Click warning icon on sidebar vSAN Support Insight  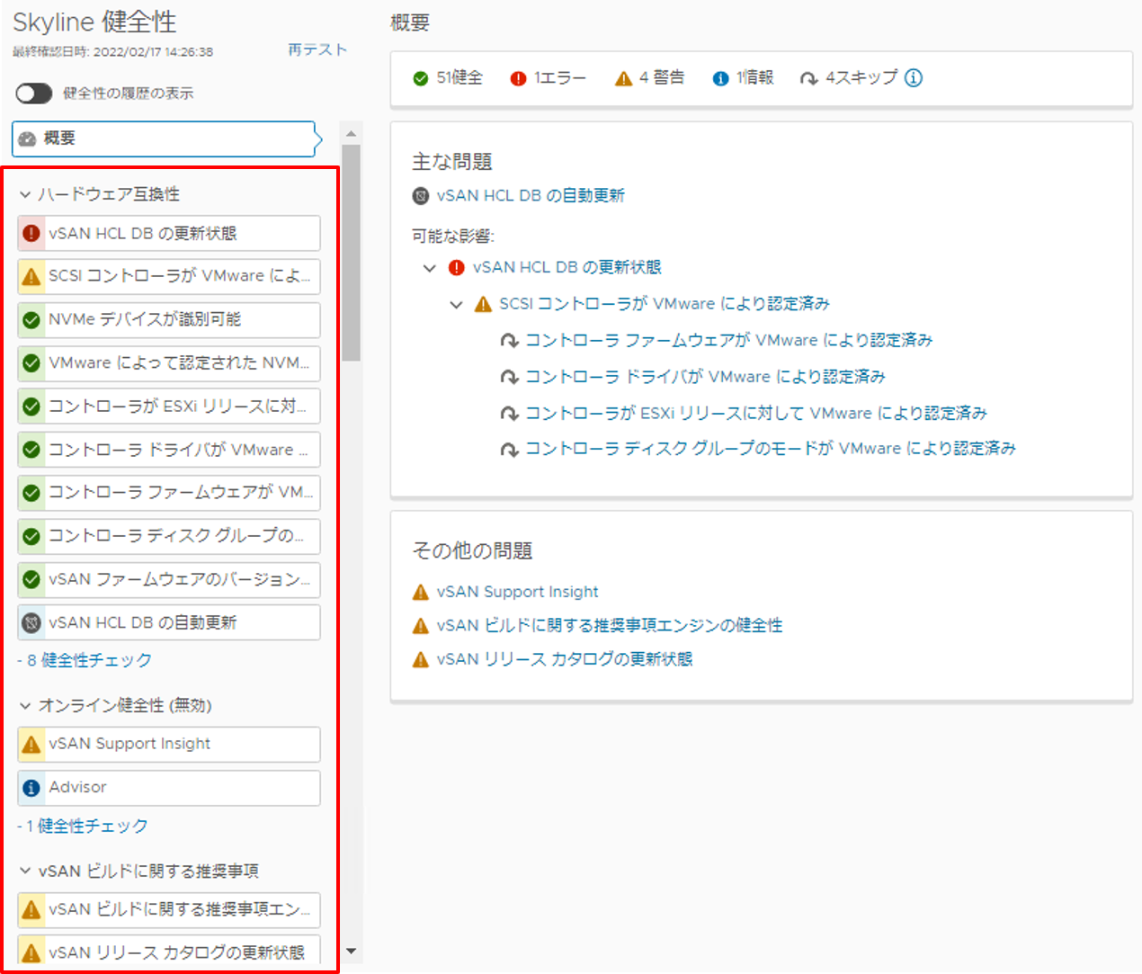click(x=31, y=745)
